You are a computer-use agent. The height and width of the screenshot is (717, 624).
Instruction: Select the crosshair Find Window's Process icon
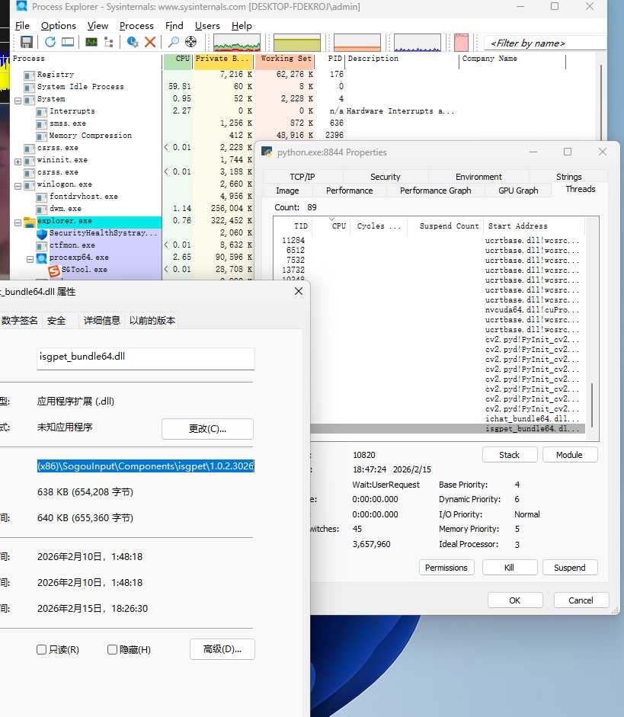pyautogui.click(x=191, y=42)
